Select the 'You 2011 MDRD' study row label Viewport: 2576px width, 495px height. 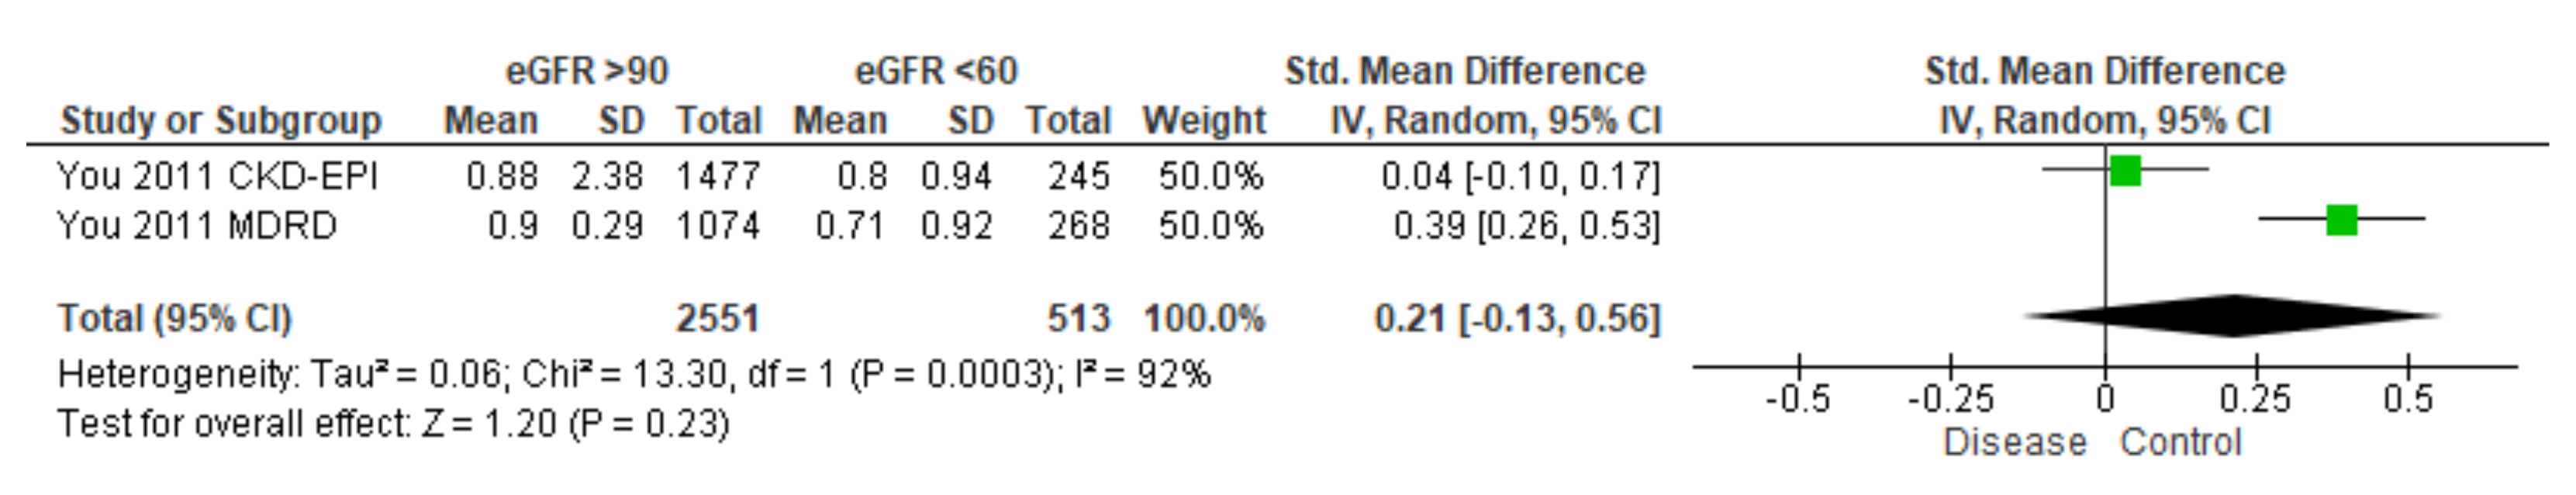click(197, 225)
